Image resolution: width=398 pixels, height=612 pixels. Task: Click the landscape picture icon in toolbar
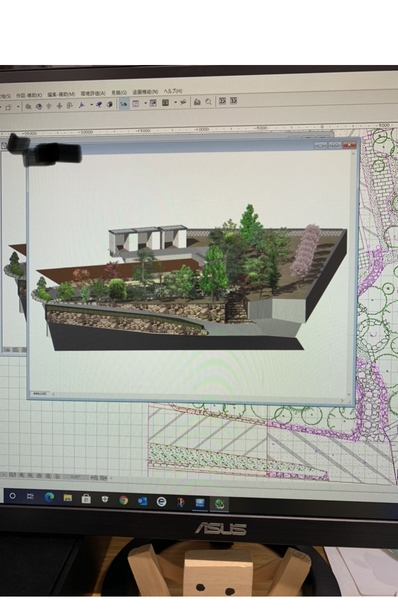165,103
